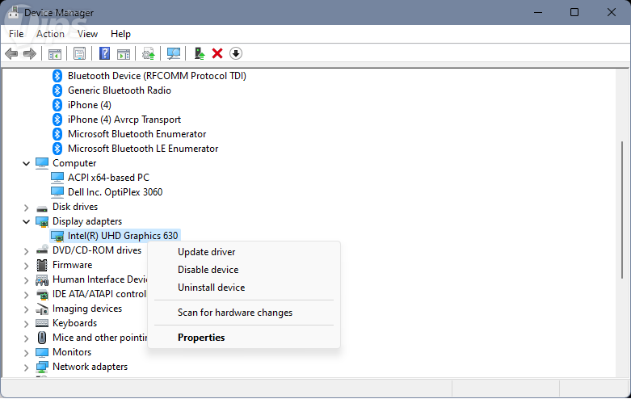Screen dimensions: 631x399
Task: Click Show/Hide Action Pane toolbar icon
Action: (124, 53)
